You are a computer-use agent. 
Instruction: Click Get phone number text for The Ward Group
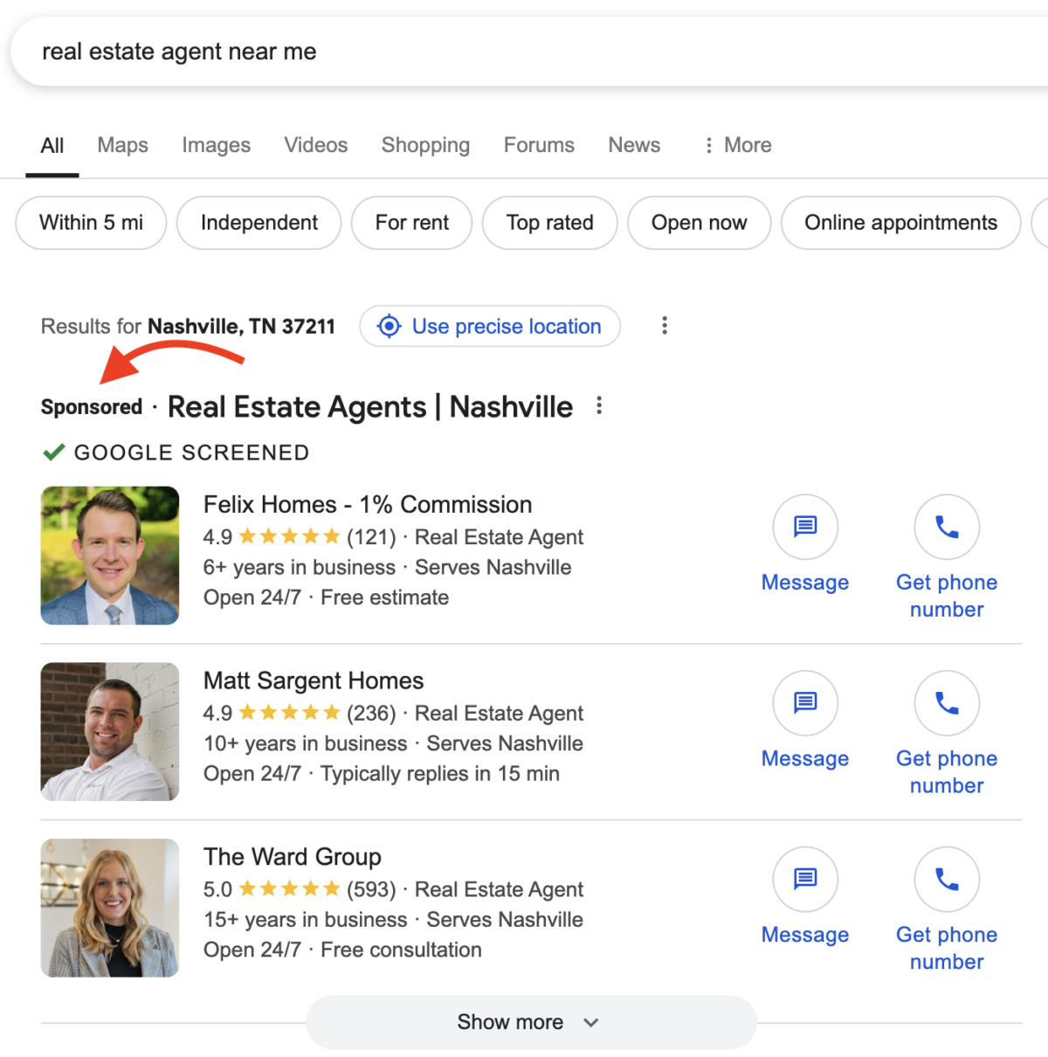pyautogui.click(x=947, y=948)
